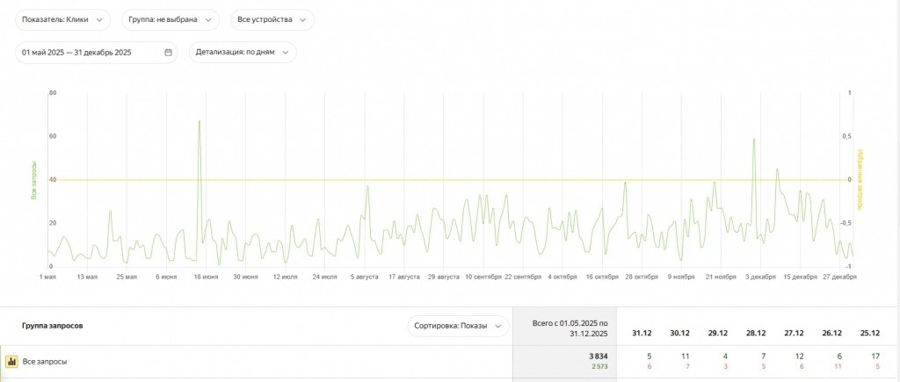
Task: Click the '3 декабря' x-axis label
Action: point(760,277)
